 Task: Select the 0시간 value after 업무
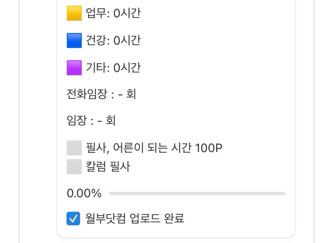[x=127, y=13]
